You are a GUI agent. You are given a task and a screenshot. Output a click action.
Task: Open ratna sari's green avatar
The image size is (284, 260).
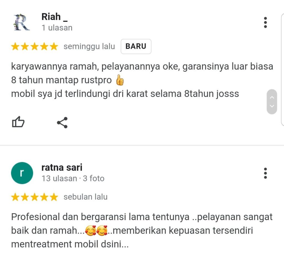coord(22,173)
